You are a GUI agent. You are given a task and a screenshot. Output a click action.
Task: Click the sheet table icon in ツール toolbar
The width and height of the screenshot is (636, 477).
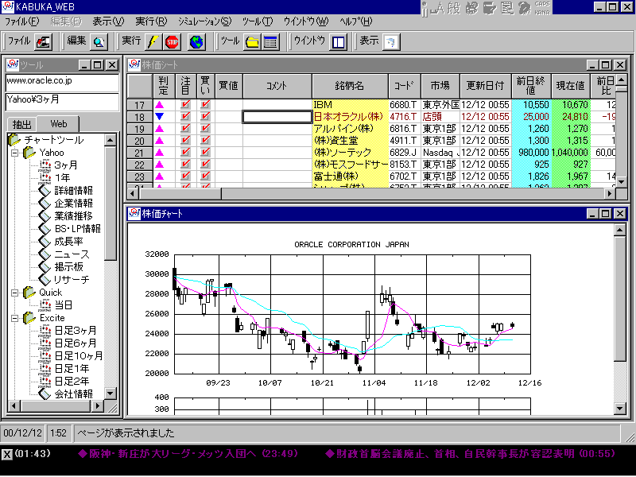tap(270, 42)
